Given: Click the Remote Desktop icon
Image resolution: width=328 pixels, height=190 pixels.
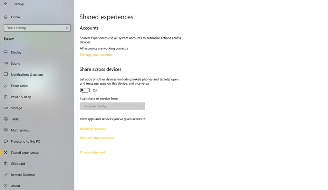Looking at the screenshot, I should pyautogui.click(x=6, y=174).
